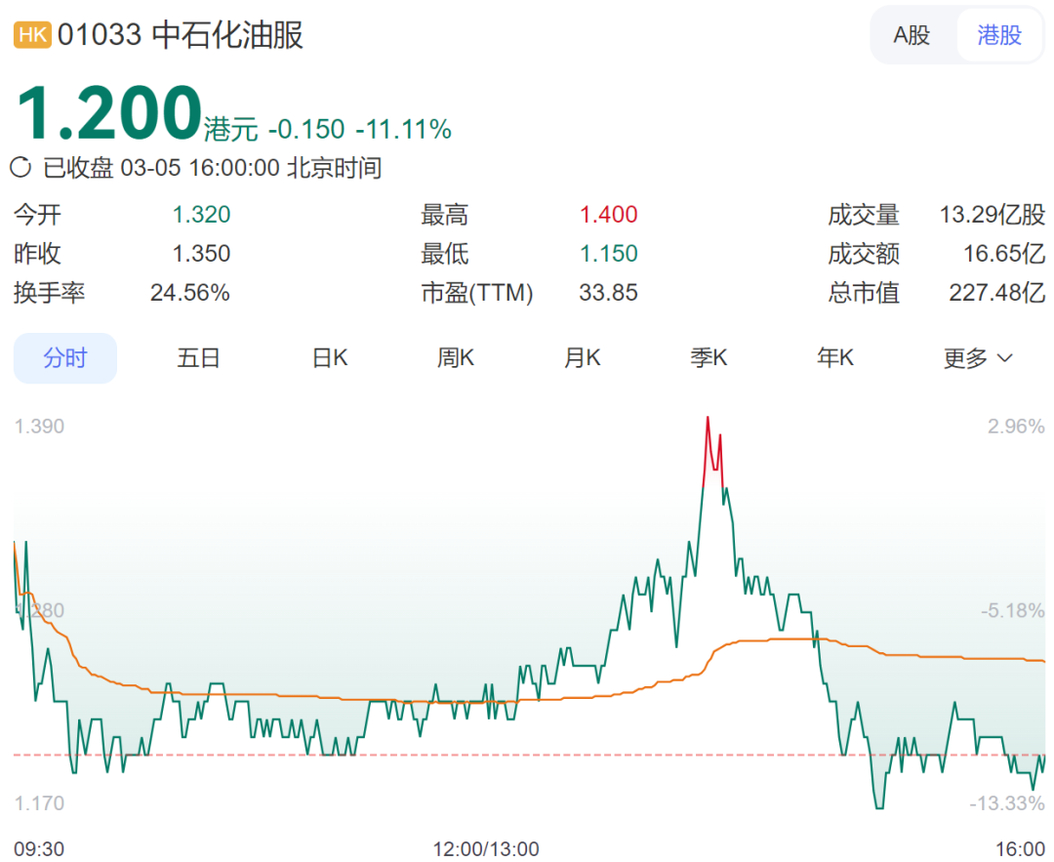
Task: Switch to the 五日 chart tab
Action: pos(198,358)
